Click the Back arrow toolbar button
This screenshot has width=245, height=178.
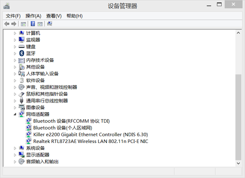7,24
